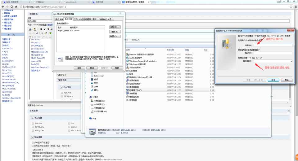Viewport: 298px width, 161px height.
Task: Select the 性能监视器 icon
Action: click(127, 97)
